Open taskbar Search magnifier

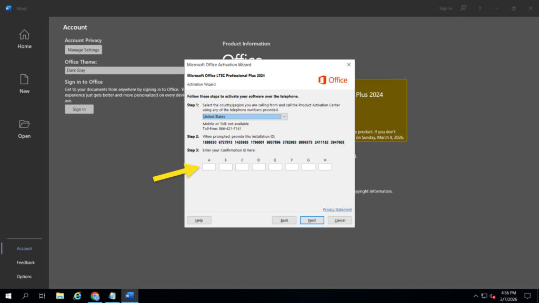pyautogui.click(x=25, y=296)
